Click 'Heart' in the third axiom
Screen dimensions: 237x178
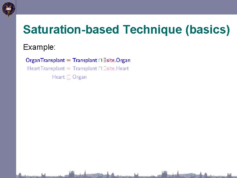point(58,77)
